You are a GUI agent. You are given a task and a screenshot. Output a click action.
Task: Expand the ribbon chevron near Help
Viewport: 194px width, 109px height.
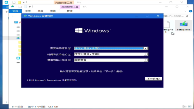coord(185,11)
